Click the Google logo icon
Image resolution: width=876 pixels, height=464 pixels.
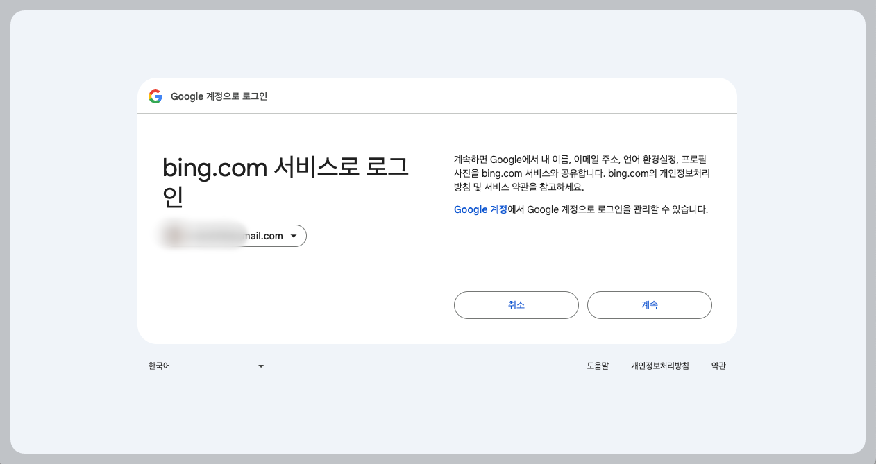tap(155, 96)
